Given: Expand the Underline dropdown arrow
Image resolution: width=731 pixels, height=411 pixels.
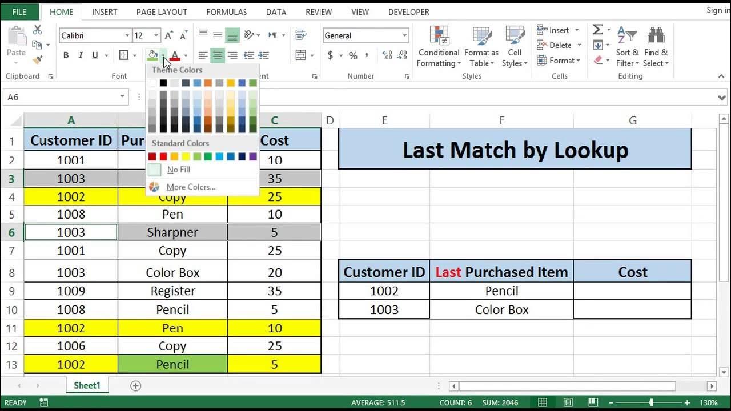Looking at the screenshot, I should [x=107, y=55].
